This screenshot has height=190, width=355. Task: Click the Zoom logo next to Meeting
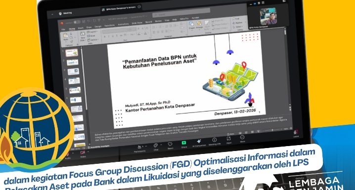pos(60,13)
